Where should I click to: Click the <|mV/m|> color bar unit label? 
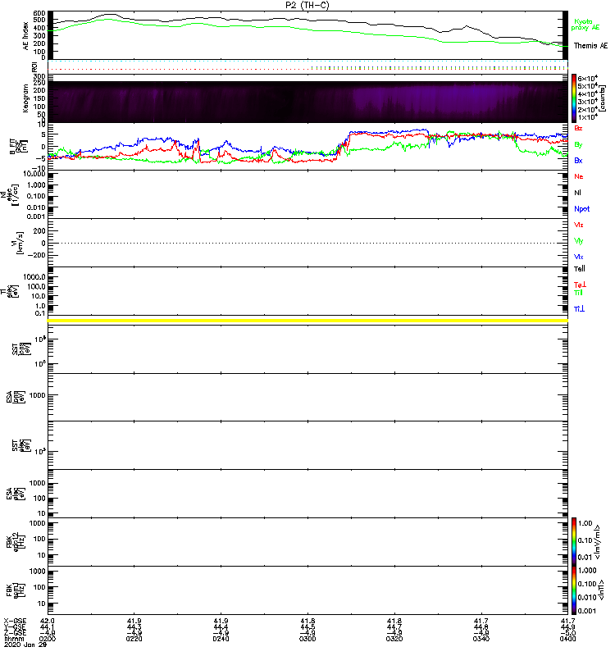pos(597,541)
